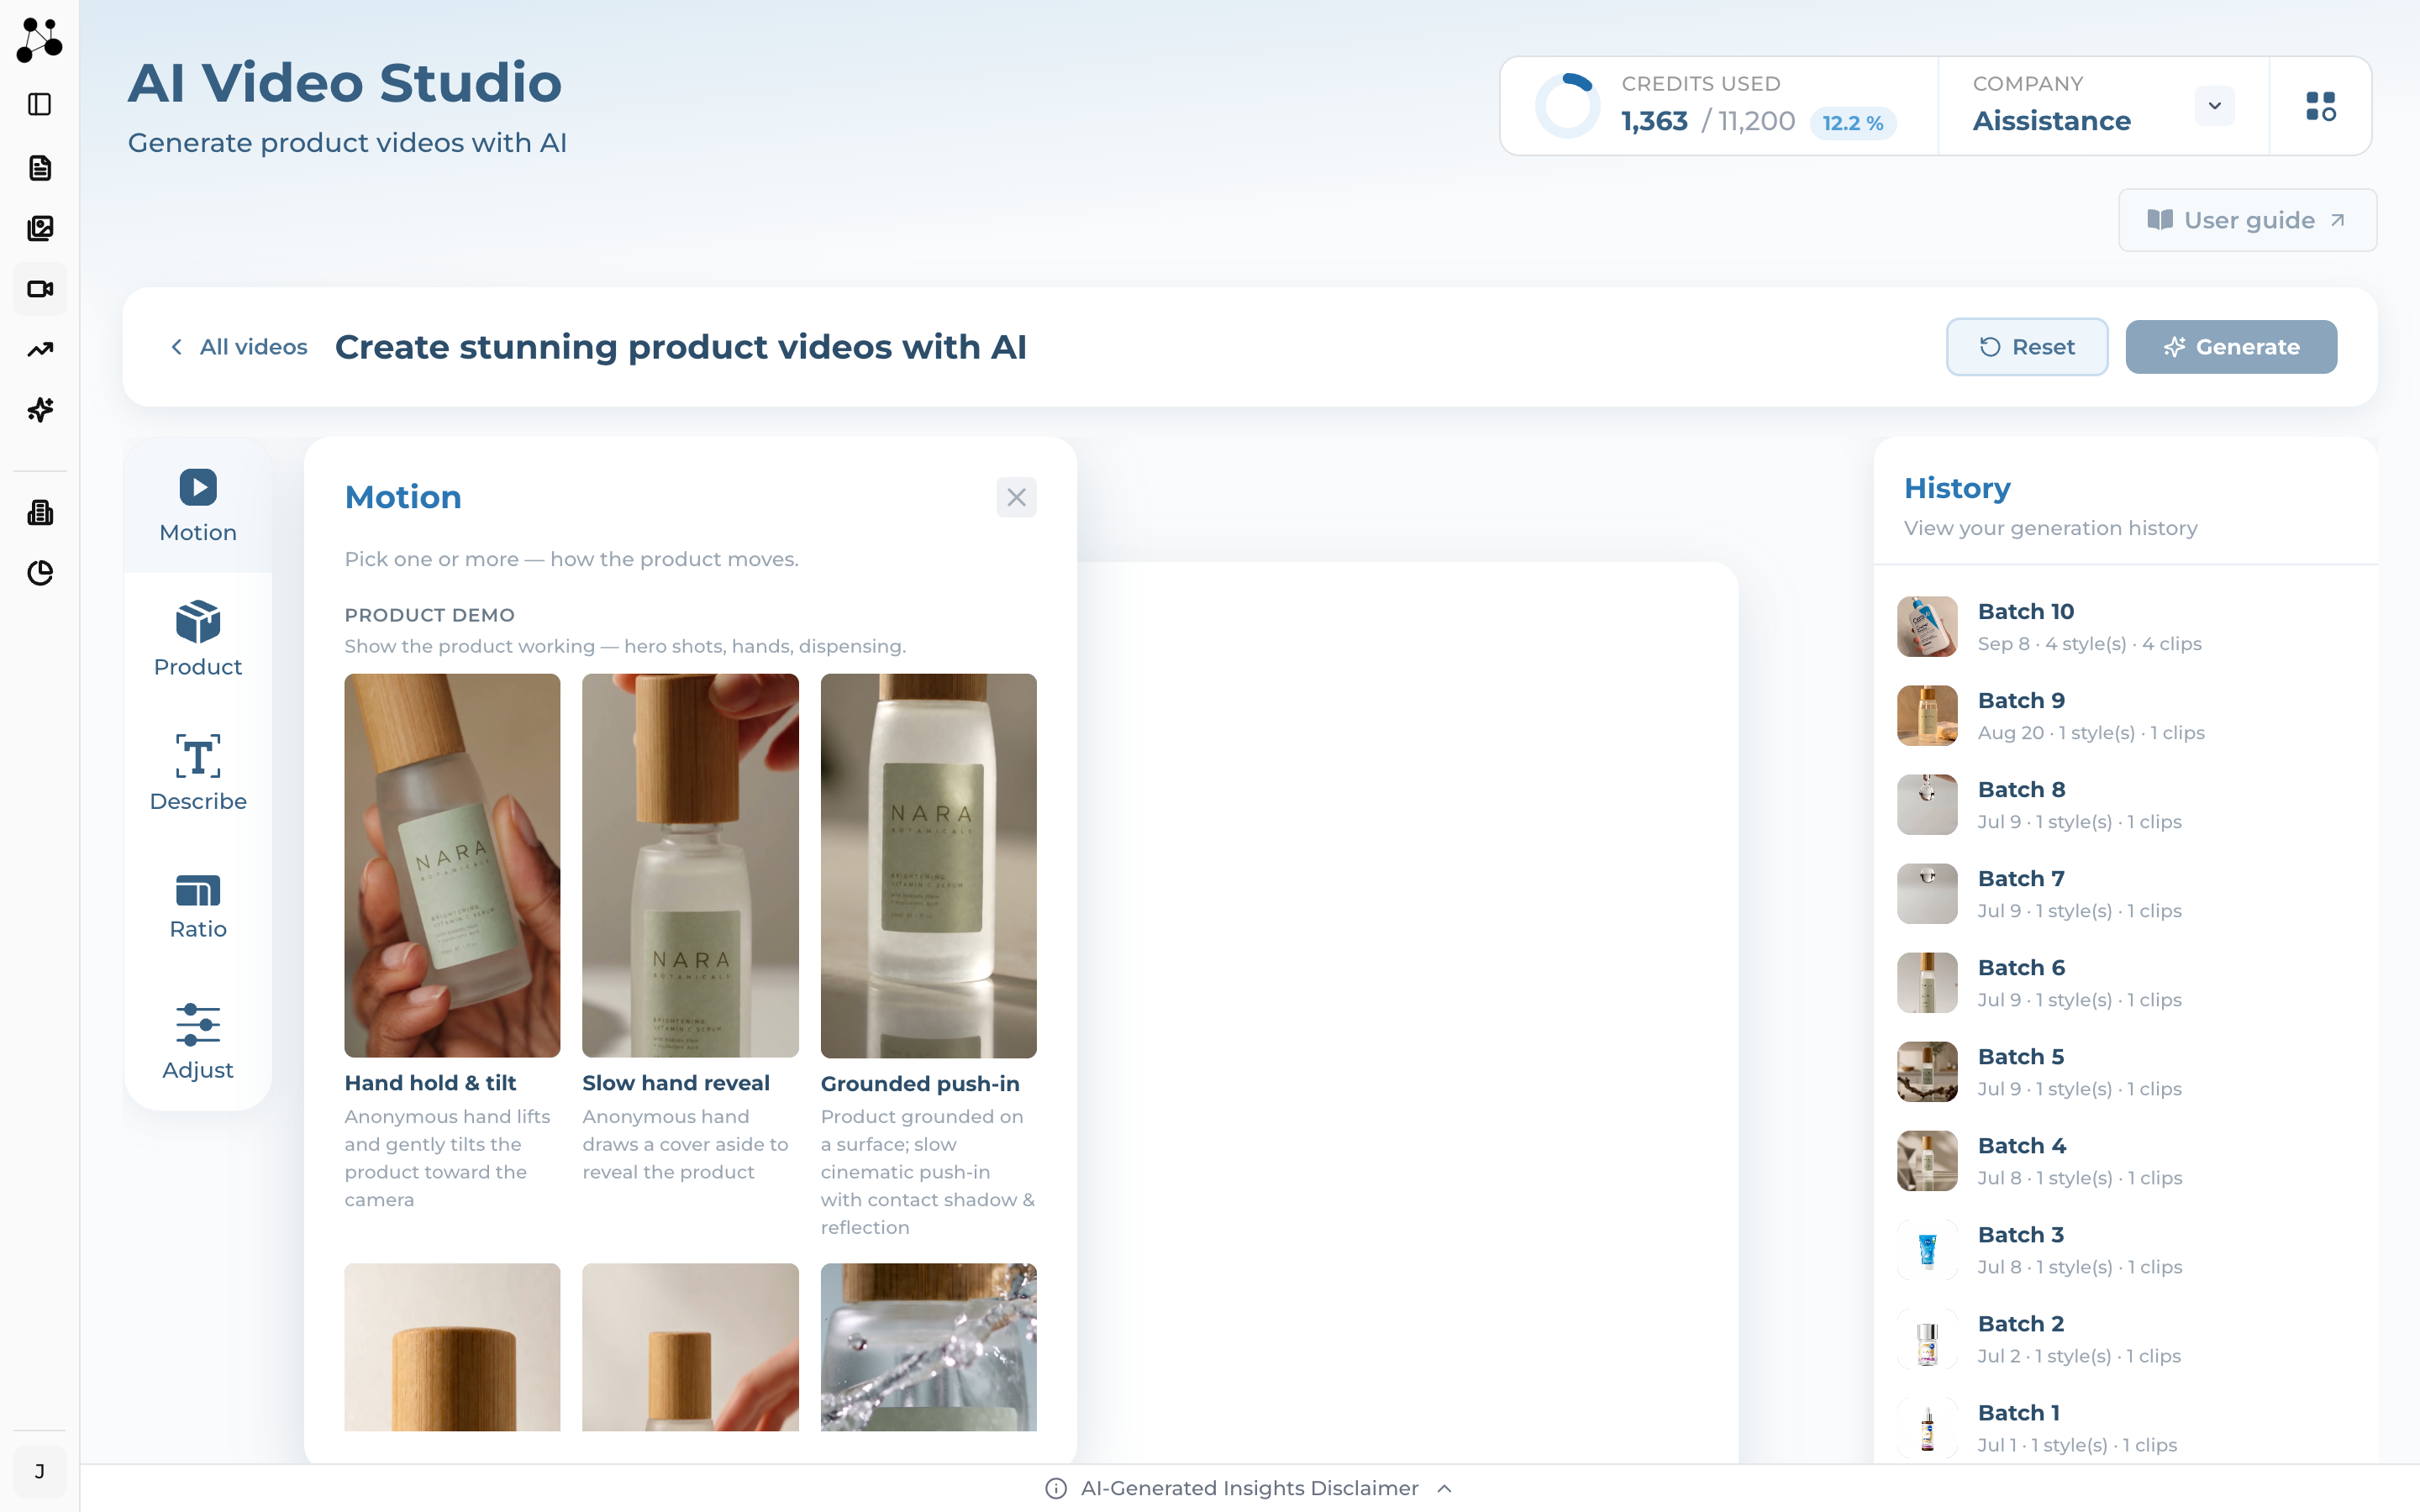Open Batch 7 in history

pos(2125,894)
